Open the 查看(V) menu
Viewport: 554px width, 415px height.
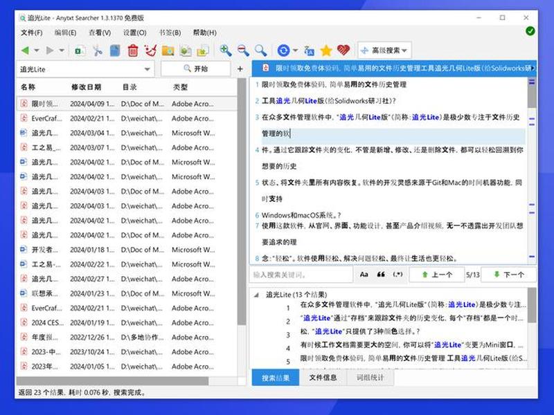coord(100,33)
